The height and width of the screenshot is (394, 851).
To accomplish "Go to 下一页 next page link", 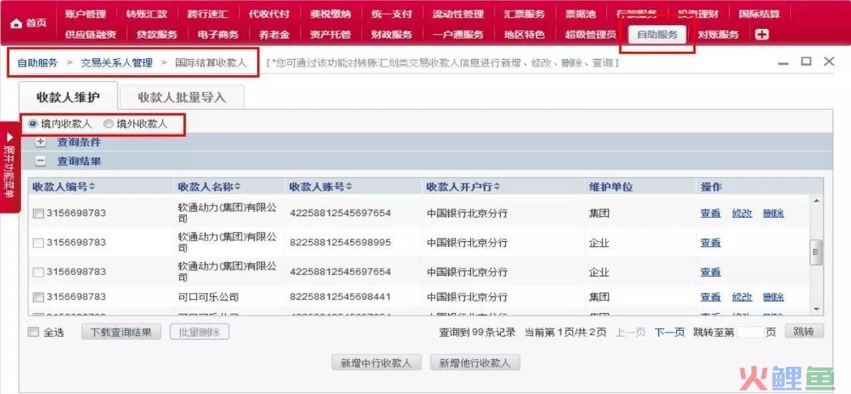I will point(669,332).
